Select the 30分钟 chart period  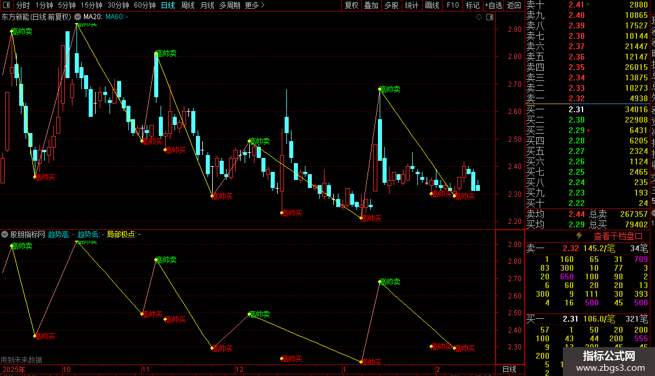click(118, 5)
